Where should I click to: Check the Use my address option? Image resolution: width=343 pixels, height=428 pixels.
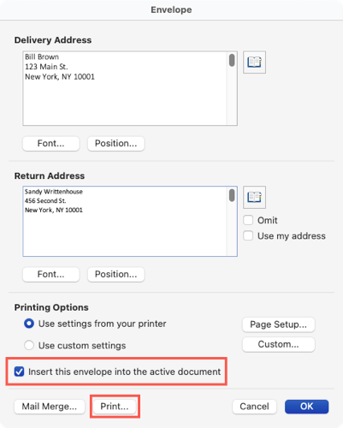pos(248,235)
